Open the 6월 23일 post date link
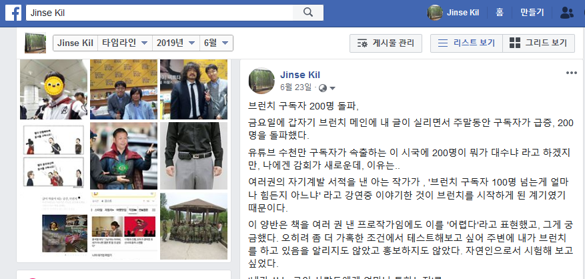This screenshot has height=279, width=585. point(296,87)
